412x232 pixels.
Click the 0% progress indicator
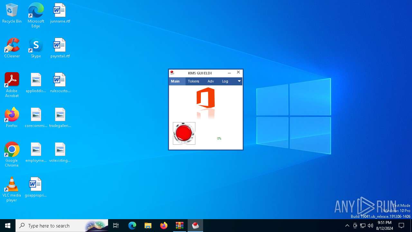coord(219,139)
